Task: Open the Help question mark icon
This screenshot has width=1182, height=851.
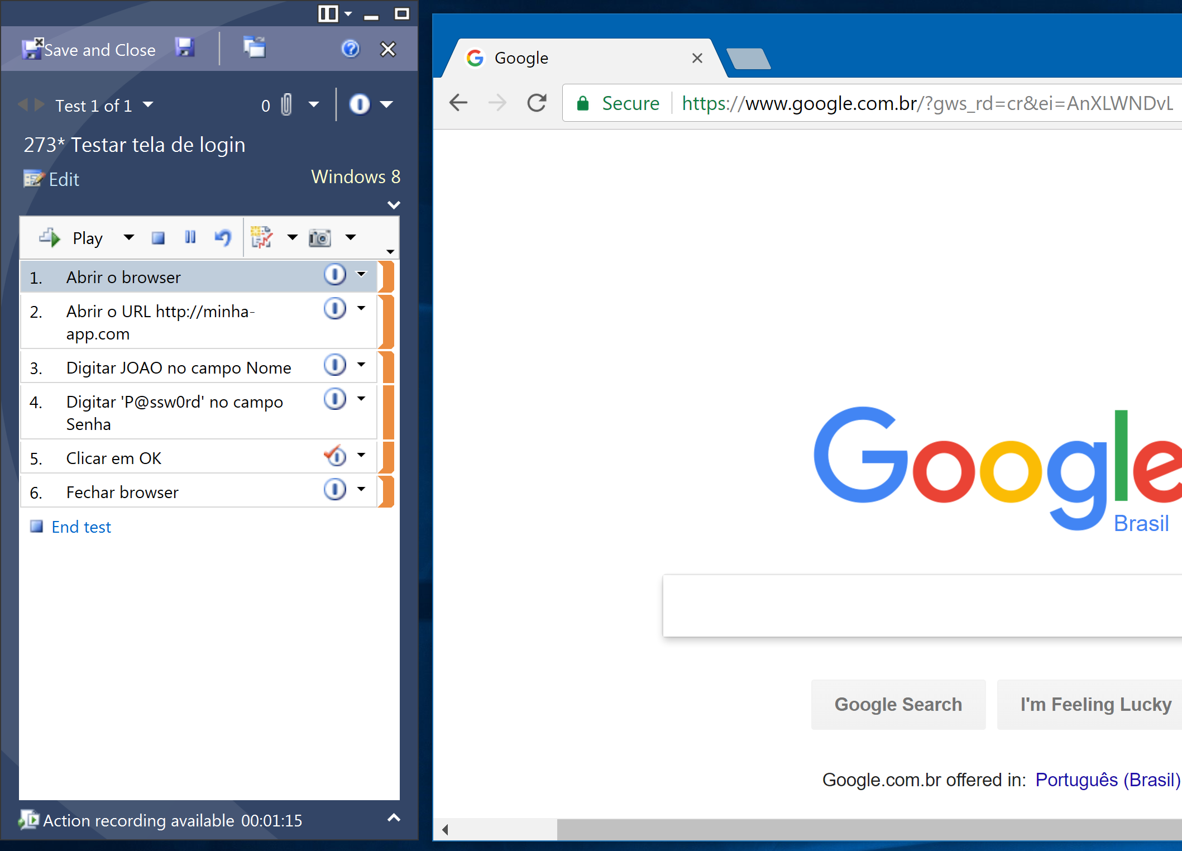Action: pyautogui.click(x=351, y=49)
